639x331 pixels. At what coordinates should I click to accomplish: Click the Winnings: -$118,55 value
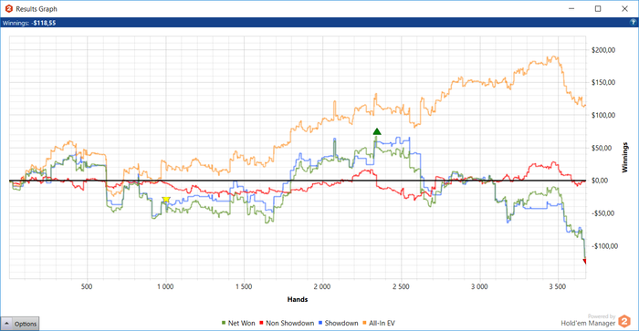(x=29, y=23)
